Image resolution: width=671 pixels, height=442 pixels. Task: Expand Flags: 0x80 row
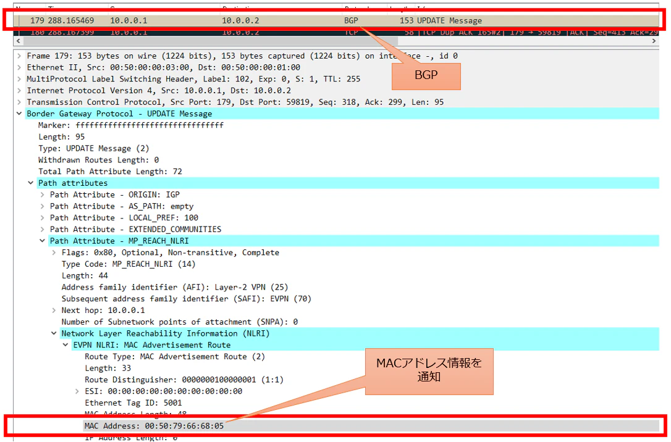pyautogui.click(x=54, y=252)
